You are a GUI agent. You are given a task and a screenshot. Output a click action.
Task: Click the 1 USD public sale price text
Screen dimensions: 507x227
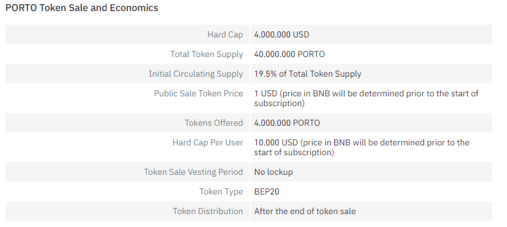coord(366,98)
